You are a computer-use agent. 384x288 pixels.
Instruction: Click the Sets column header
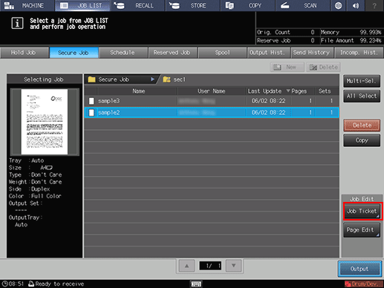tap(325, 91)
